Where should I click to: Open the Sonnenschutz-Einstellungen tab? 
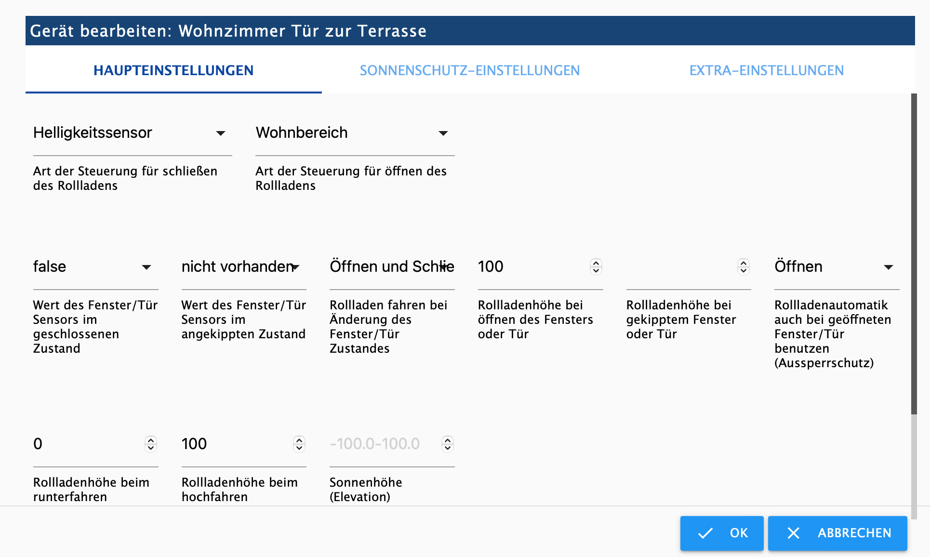tap(470, 70)
